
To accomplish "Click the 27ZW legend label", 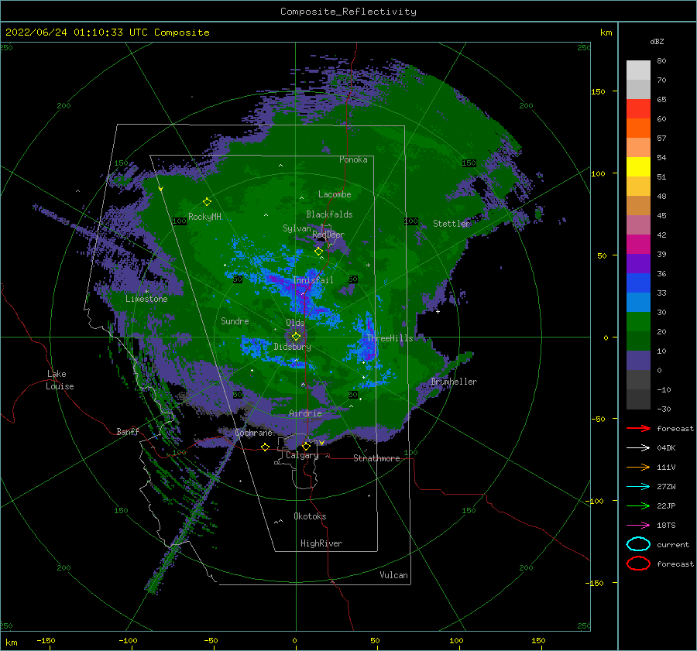I will pyautogui.click(x=666, y=487).
